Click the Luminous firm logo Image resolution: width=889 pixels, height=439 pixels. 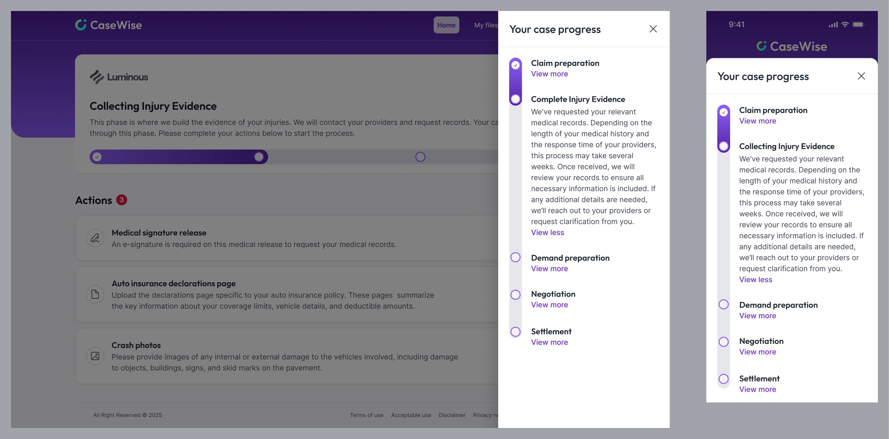pos(119,77)
